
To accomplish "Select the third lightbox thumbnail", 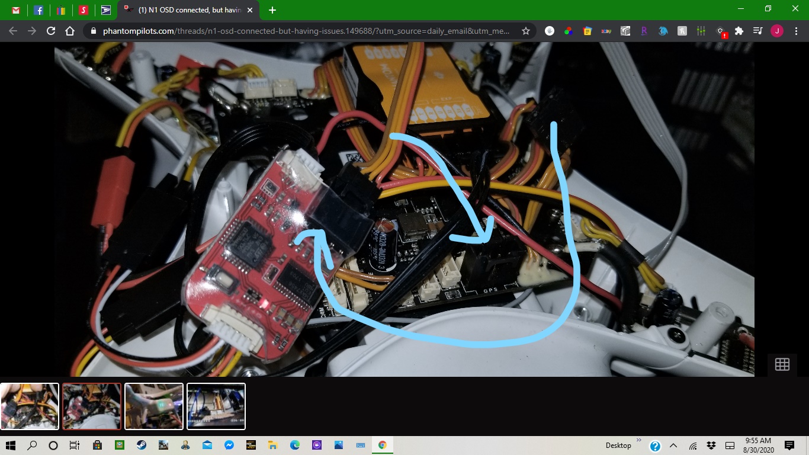I will (154, 406).
